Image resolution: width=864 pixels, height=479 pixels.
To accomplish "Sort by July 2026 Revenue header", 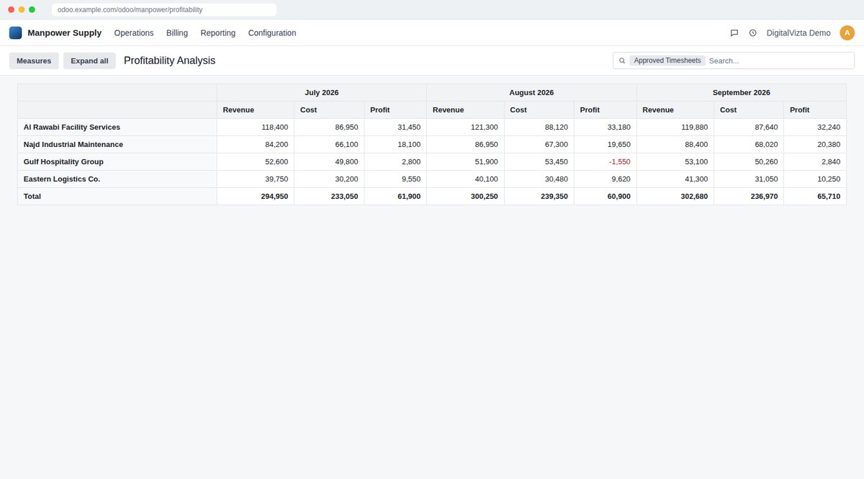I will [256, 109].
